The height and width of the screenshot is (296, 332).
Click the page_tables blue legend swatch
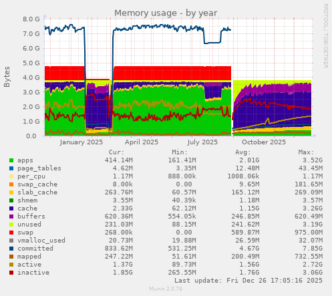coord(11,168)
